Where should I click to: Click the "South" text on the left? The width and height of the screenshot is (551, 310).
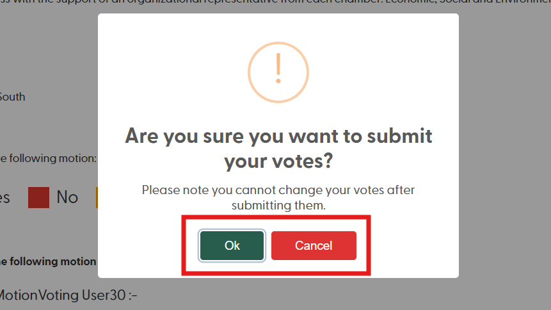pyautogui.click(x=12, y=97)
